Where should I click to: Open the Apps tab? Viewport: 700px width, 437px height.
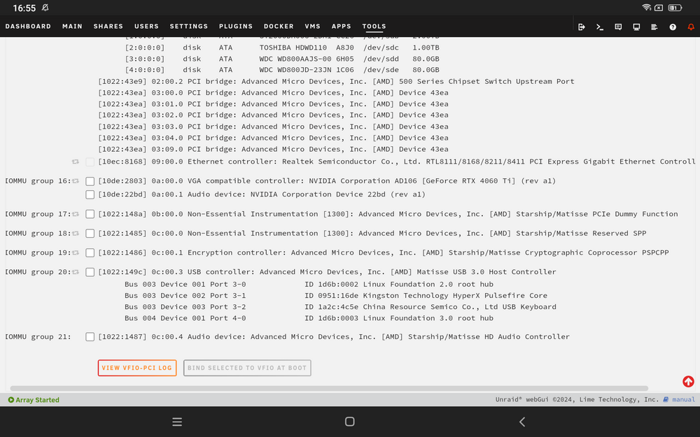pos(341,27)
